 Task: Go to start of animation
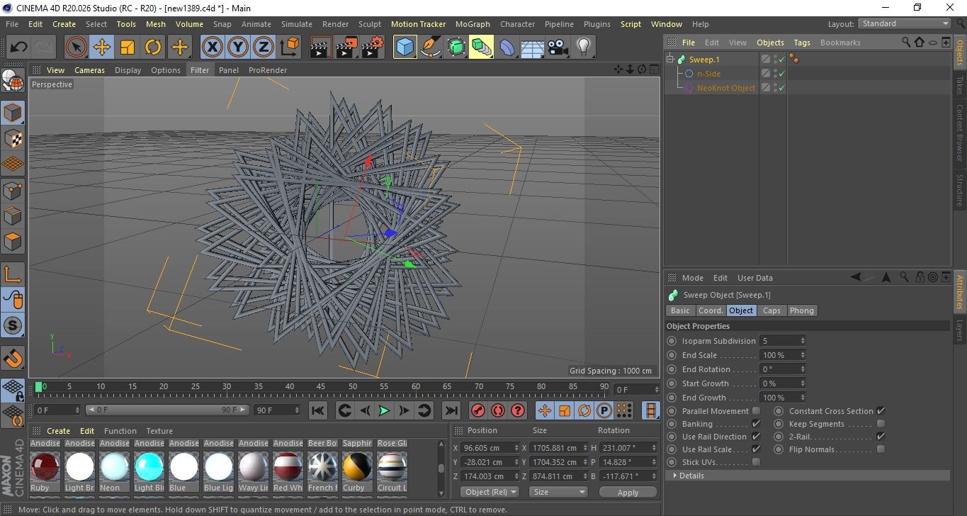click(318, 410)
